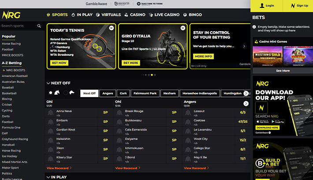
Task: Advance banner carousel with right chevron
Action: (244, 46)
